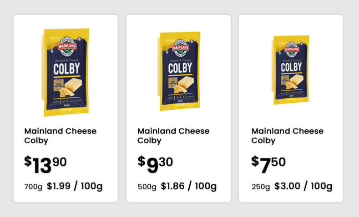Select the $7.50 price label
359x217 pixels.
coord(268,164)
